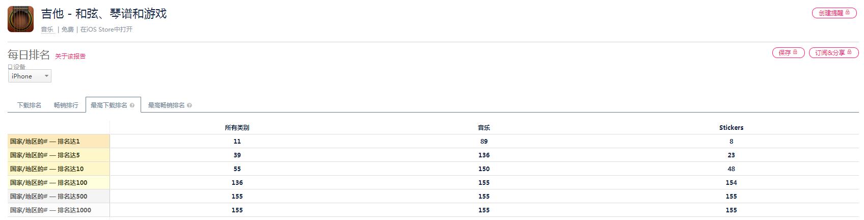
Task: Click 在iOS Store中打开 link
Action: click(106, 30)
